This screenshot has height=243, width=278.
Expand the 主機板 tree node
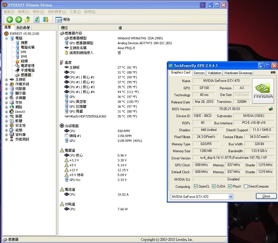point(6,80)
